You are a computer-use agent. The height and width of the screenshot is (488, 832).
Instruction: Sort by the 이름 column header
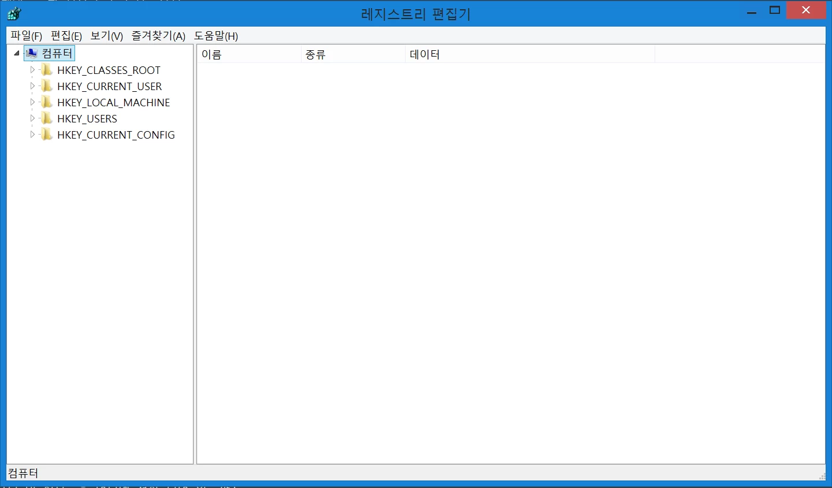pos(248,54)
